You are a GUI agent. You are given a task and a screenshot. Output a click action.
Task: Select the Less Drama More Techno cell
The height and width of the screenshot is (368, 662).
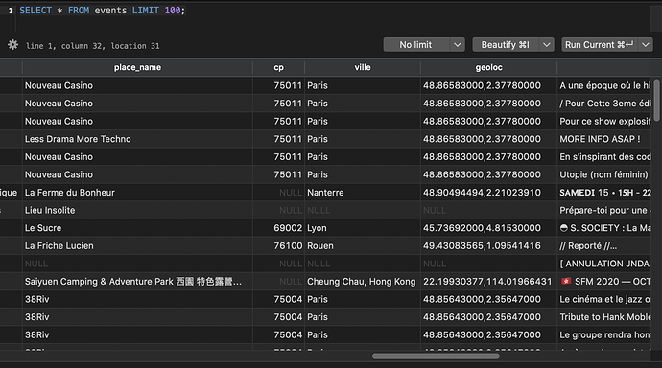tap(137, 139)
